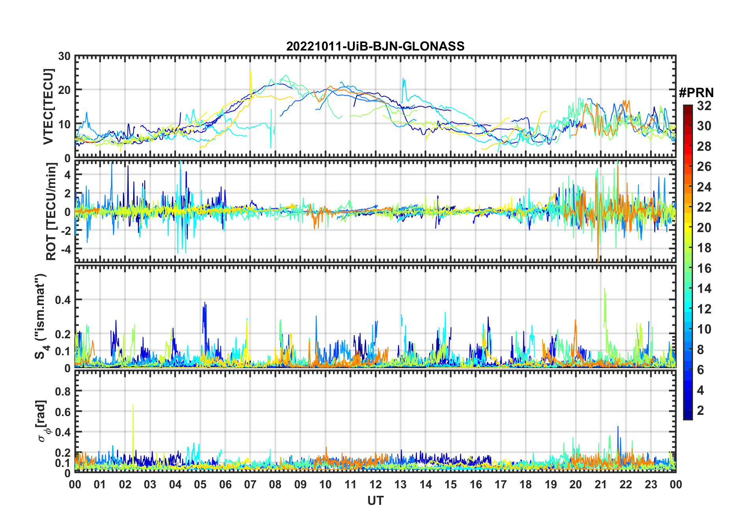Select colorbar tick label 16

704,268
